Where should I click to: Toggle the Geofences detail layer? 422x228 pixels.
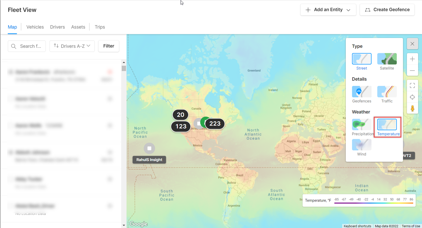362,92
